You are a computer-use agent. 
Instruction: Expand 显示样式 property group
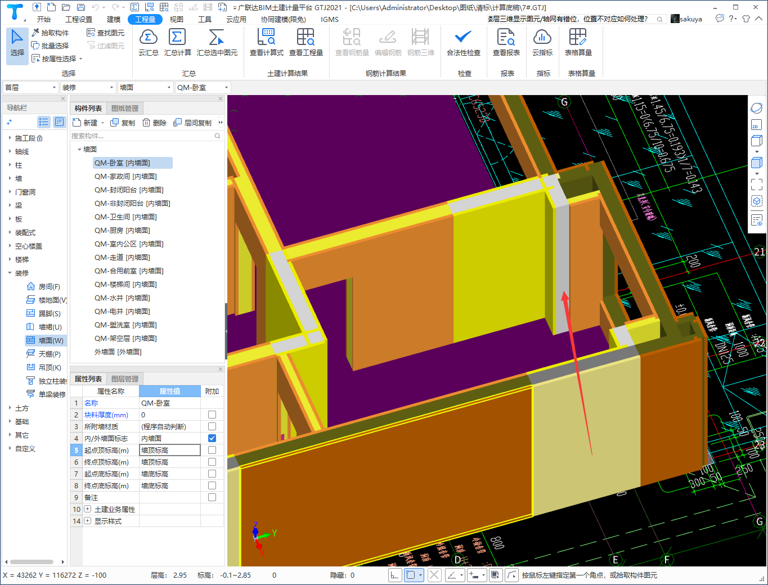pyautogui.click(x=88, y=521)
